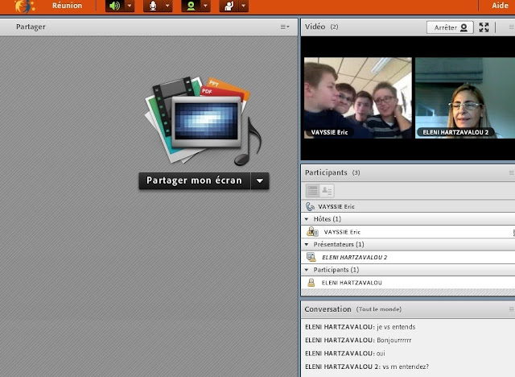Click the Tout le monde chat label
This screenshot has width=515, height=377.
tap(379, 309)
